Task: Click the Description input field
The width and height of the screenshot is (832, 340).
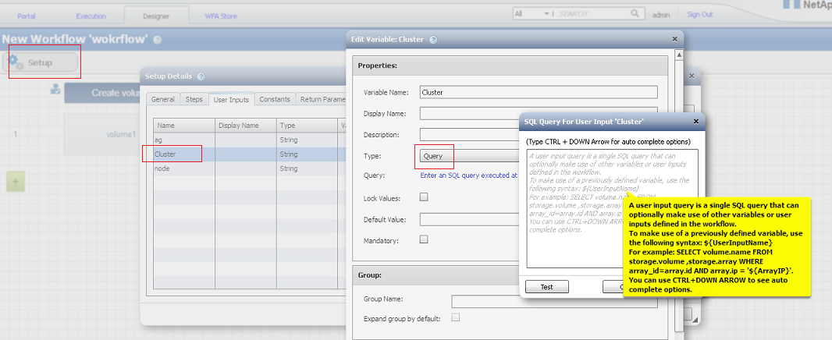Action: 469,135
